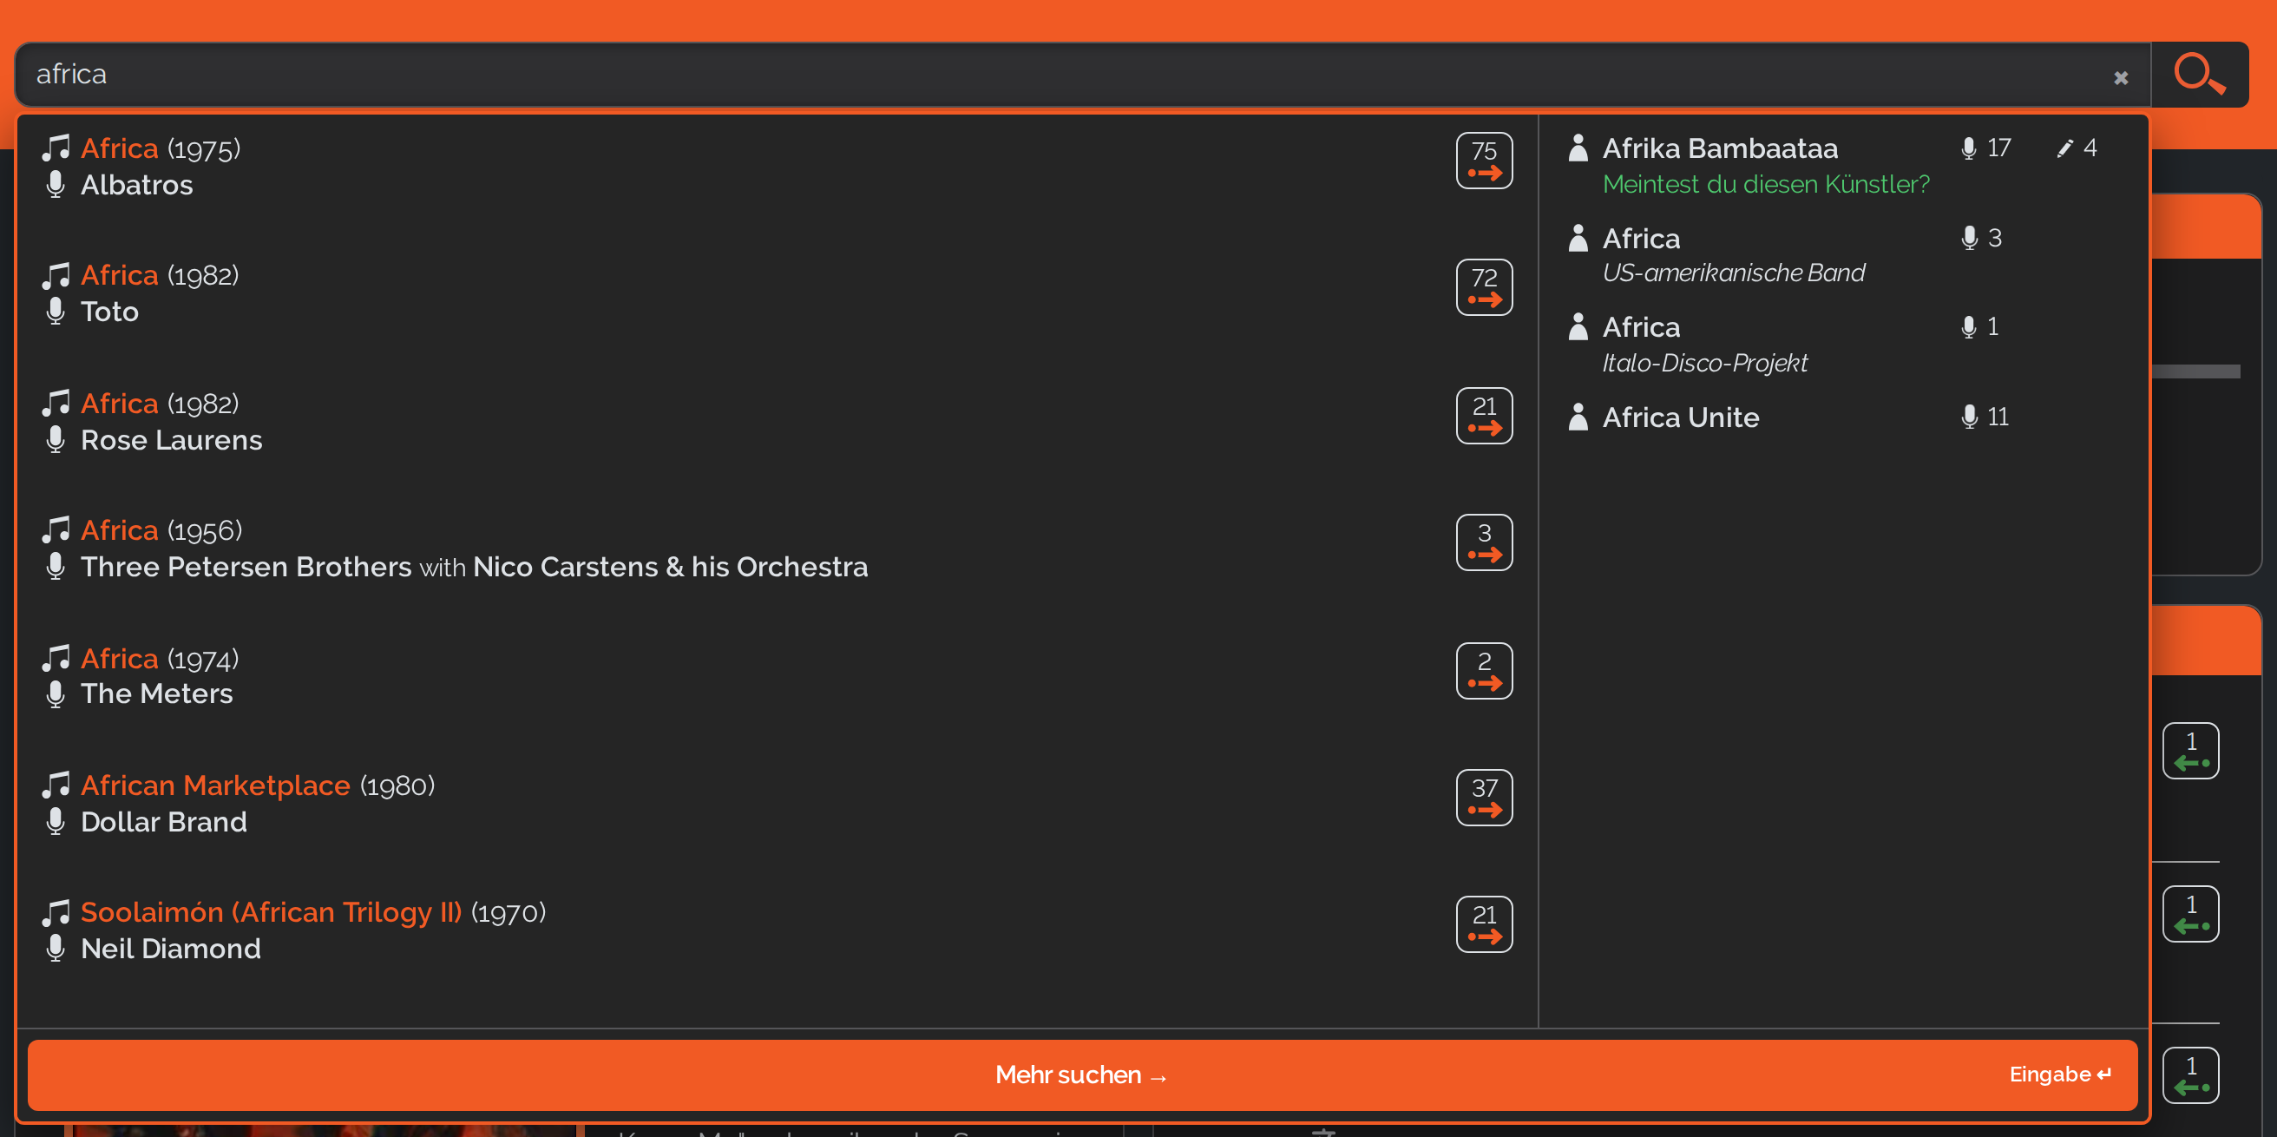Click the microphone count 17 for Afrika Bambaataa
This screenshot has height=1137, width=2277.
click(x=1985, y=148)
